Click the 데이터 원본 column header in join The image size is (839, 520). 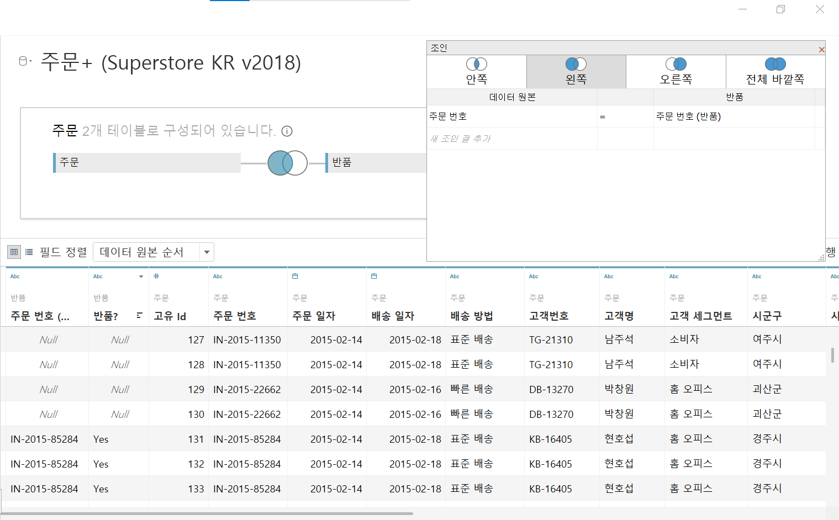point(512,97)
